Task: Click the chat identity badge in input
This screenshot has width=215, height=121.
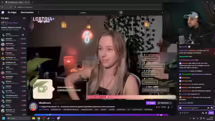Action: (180, 108)
